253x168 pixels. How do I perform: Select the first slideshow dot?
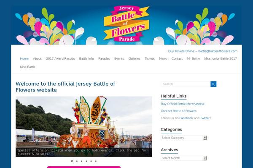click(72, 161)
